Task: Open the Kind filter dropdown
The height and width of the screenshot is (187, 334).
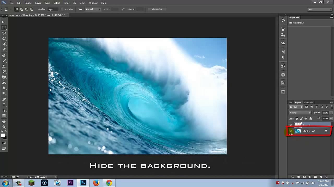Action: pyautogui.click(x=296, y=107)
